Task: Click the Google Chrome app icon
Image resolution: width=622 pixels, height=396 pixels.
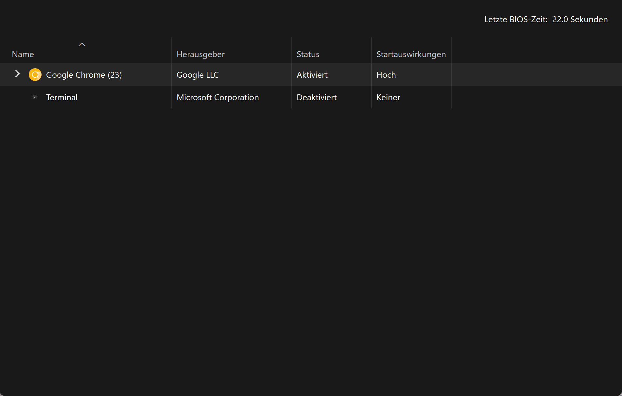Action: tap(35, 75)
